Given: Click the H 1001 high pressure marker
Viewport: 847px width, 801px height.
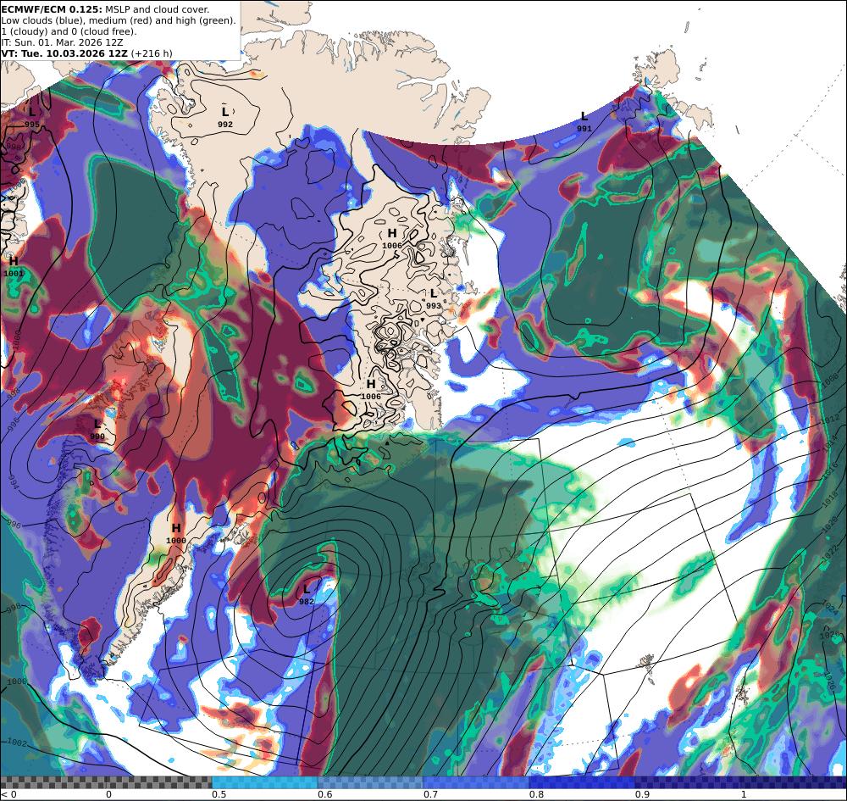Looking at the screenshot, I should pos(14,267).
